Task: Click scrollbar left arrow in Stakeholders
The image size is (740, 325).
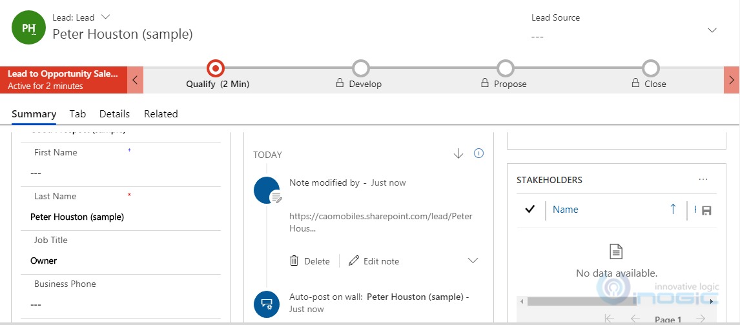Action: tap(522, 301)
